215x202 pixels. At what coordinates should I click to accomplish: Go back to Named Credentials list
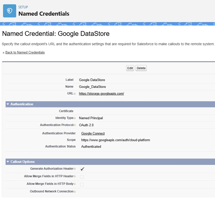(25, 53)
